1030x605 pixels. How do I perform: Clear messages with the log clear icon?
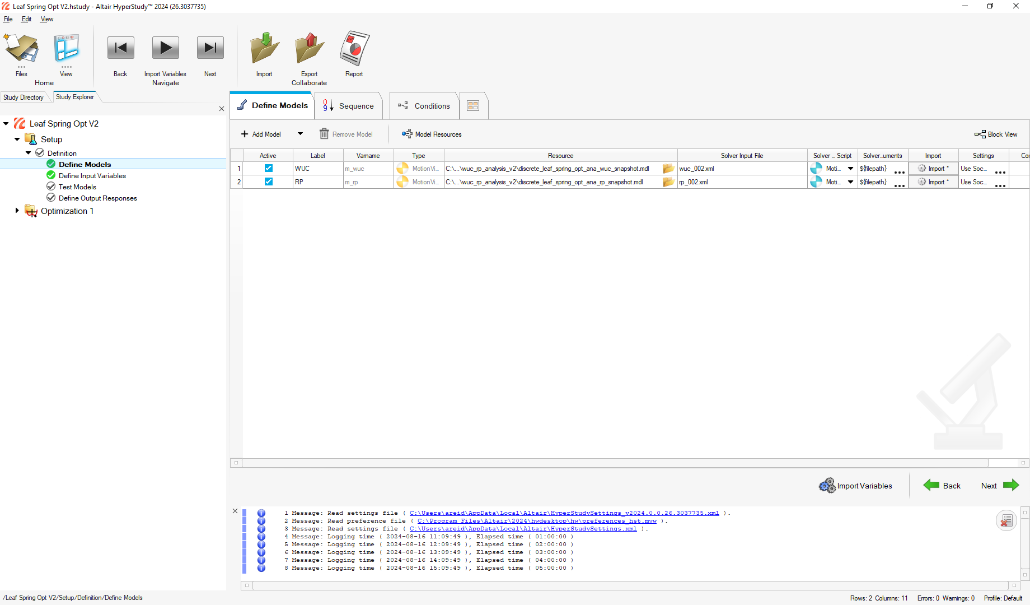coord(1006,520)
